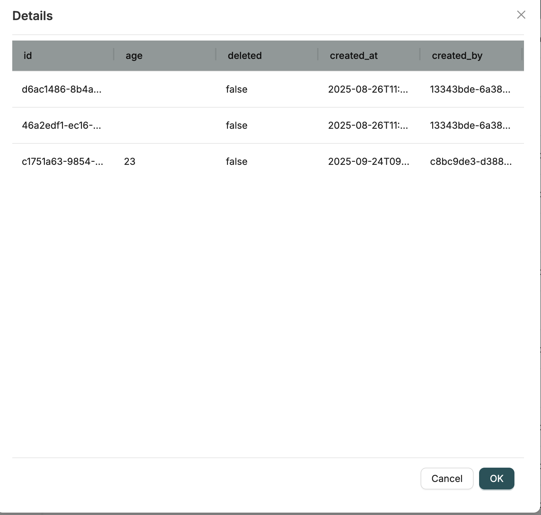Select the empty age cell in 46a2edf1 row
Screen dimensions: 541x515
tap(165, 125)
